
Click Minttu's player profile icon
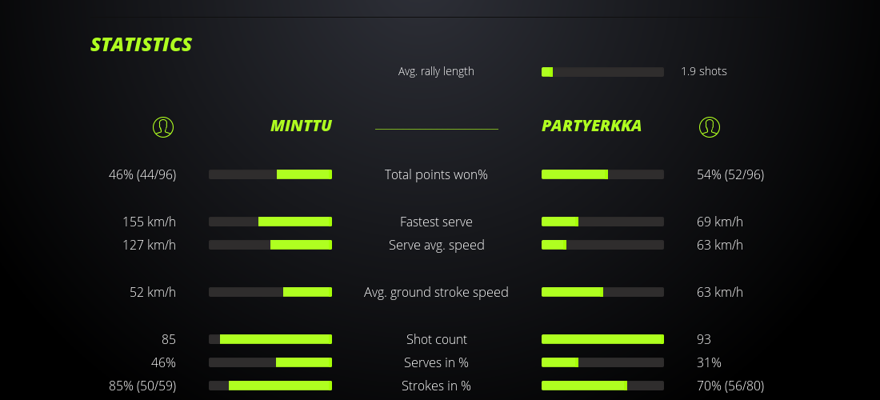(x=162, y=126)
